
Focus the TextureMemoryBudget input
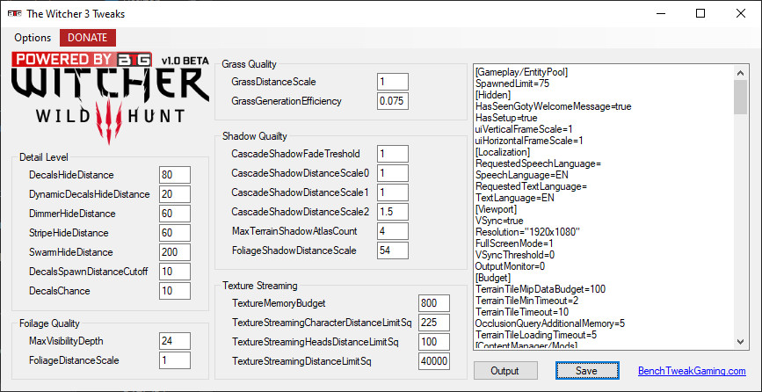[x=434, y=303]
